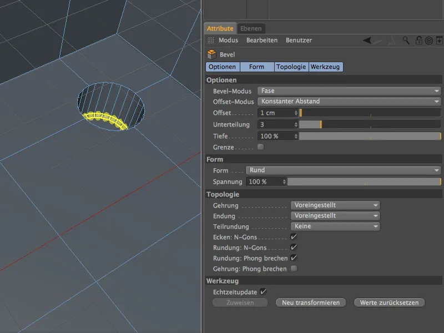Click the grip dots icon beside Modus
The image size is (444, 333).
pyautogui.click(x=210, y=41)
